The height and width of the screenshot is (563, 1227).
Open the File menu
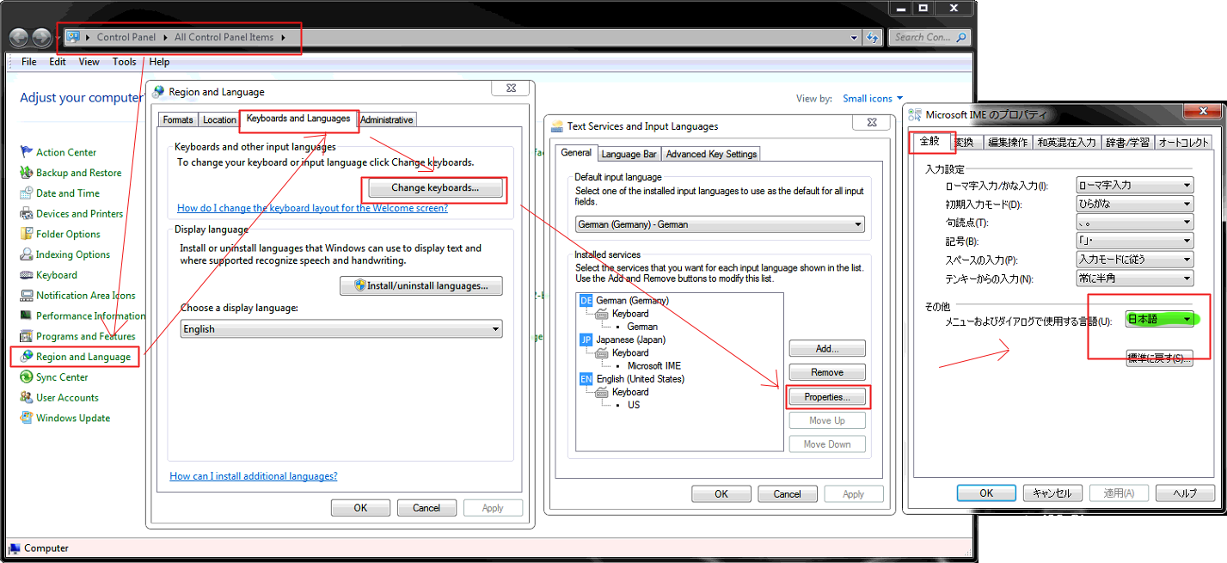29,62
